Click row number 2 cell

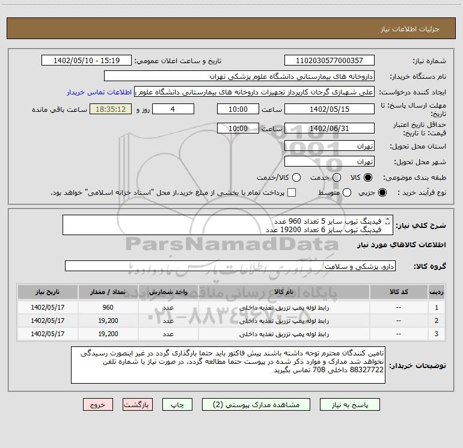click(x=437, y=321)
